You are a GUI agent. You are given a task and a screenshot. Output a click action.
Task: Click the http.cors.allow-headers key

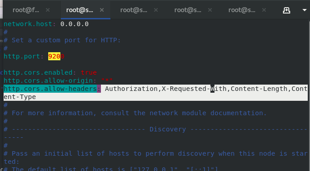(50, 89)
